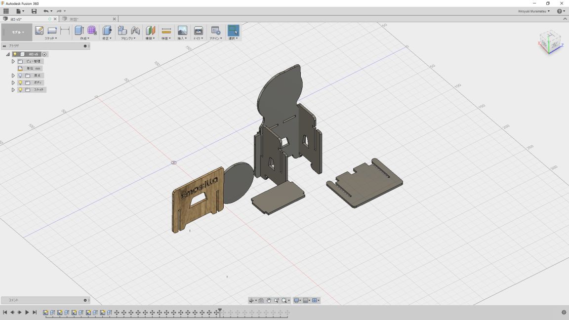The height and width of the screenshot is (320, 569).
Task: Expand the ボディ folder arrow
Action: [x=13, y=82]
